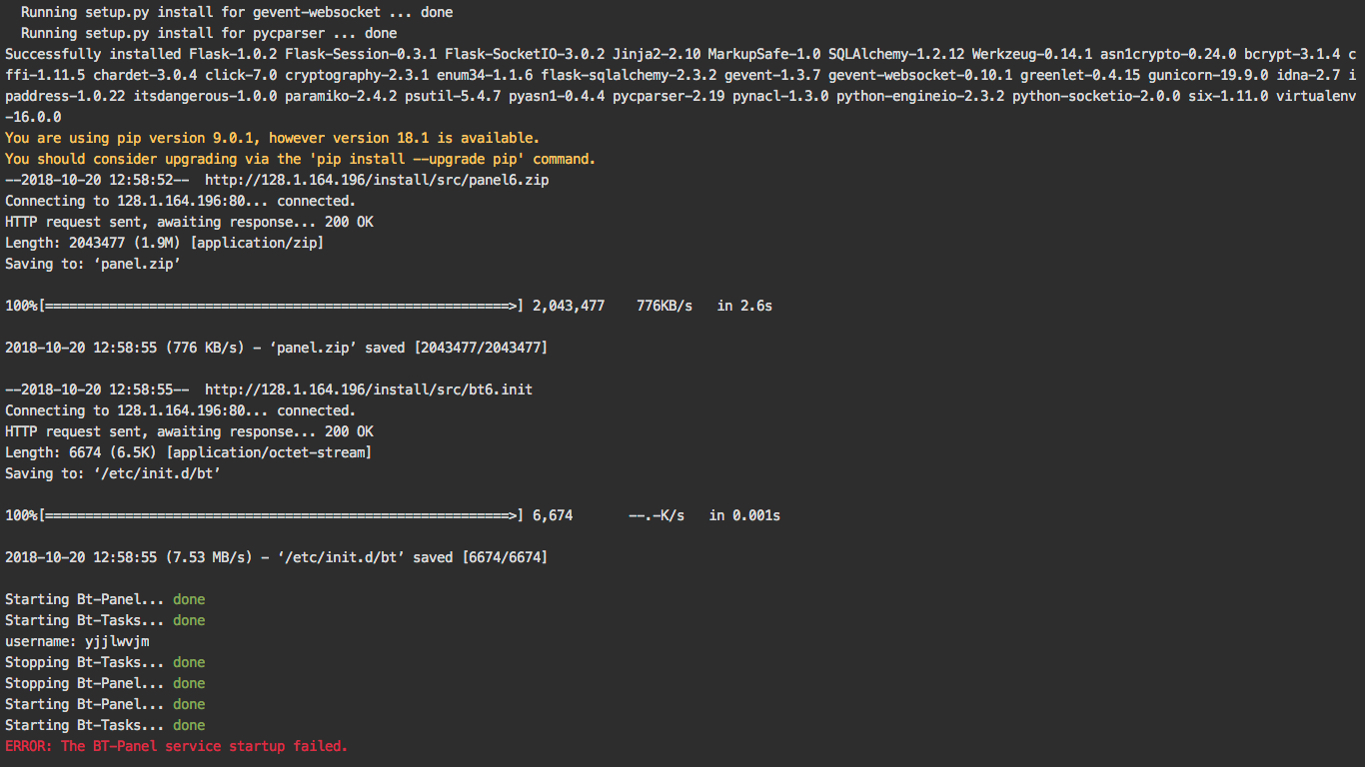Click the pip version 9.0.1 warning line
Image resolution: width=1365 pixels, height=767 pixels.
coord(272,138)
